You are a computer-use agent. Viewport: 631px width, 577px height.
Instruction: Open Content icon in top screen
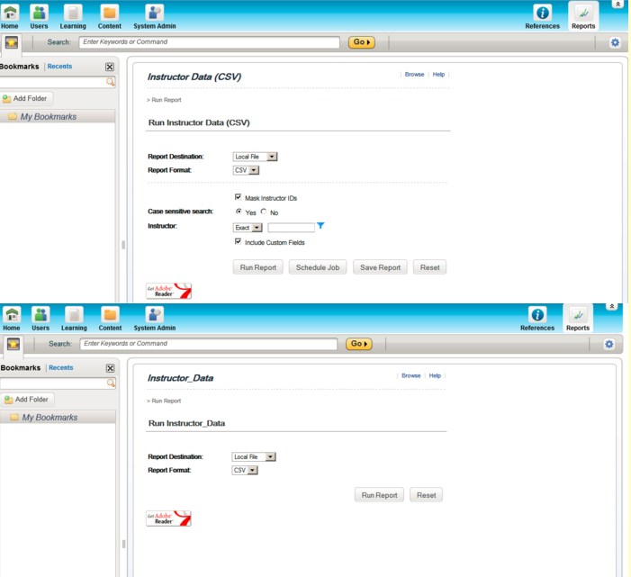110,13
